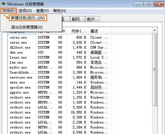Switch to the 联网 tab

[78, 19]
